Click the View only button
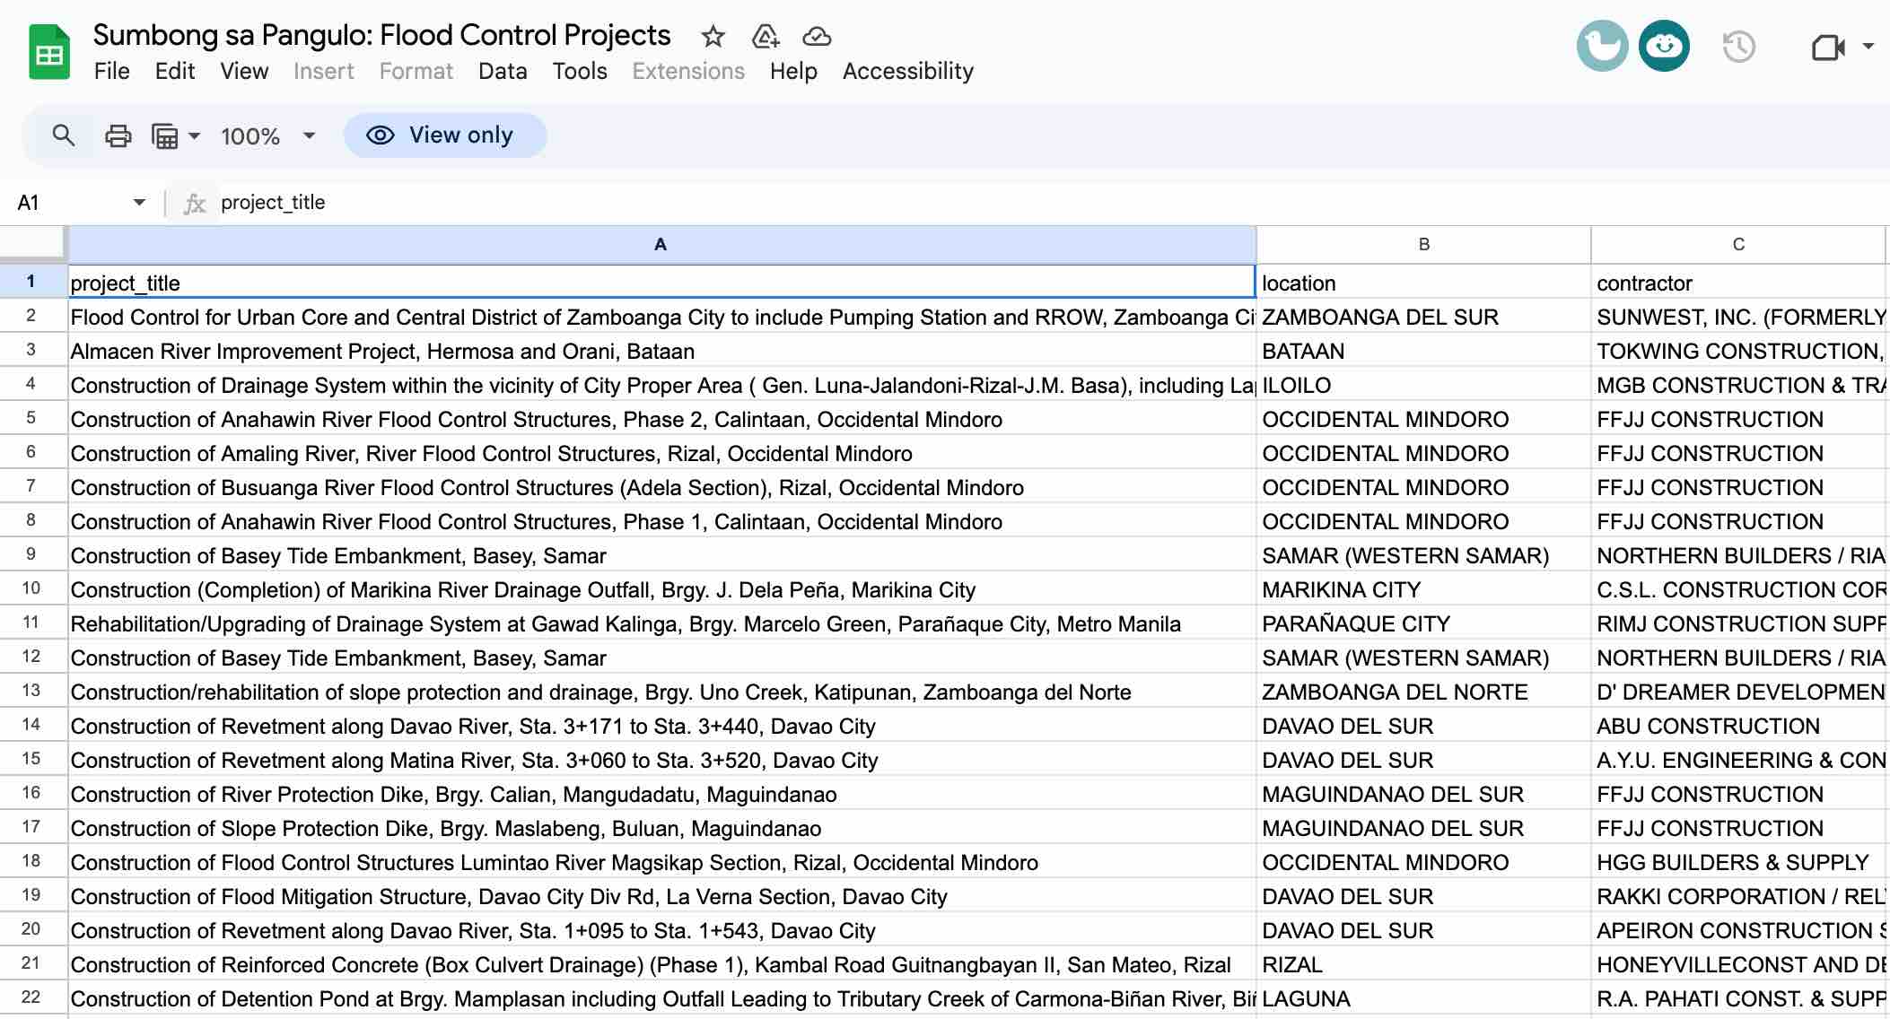The height and width of the screenshot is (1019, 1890). (x=445, y=135)
